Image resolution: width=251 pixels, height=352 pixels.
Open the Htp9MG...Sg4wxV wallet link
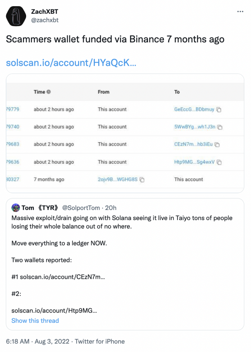[x=194, y=162]
